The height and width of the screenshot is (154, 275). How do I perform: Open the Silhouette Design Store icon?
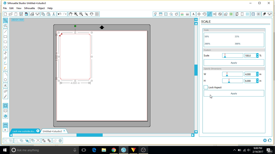point(6,116)
